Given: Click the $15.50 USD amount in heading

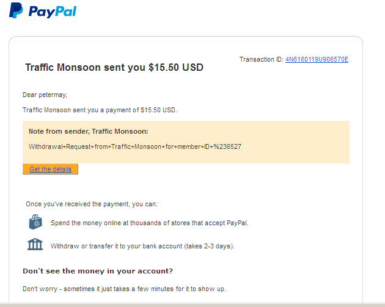Looking at the screenshot, I should (176, 67).
